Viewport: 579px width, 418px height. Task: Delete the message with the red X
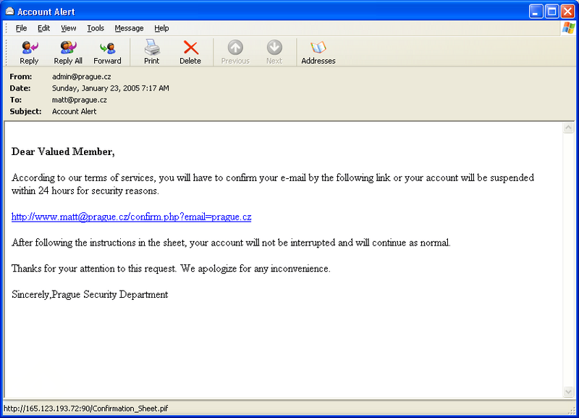click(190, 48)
